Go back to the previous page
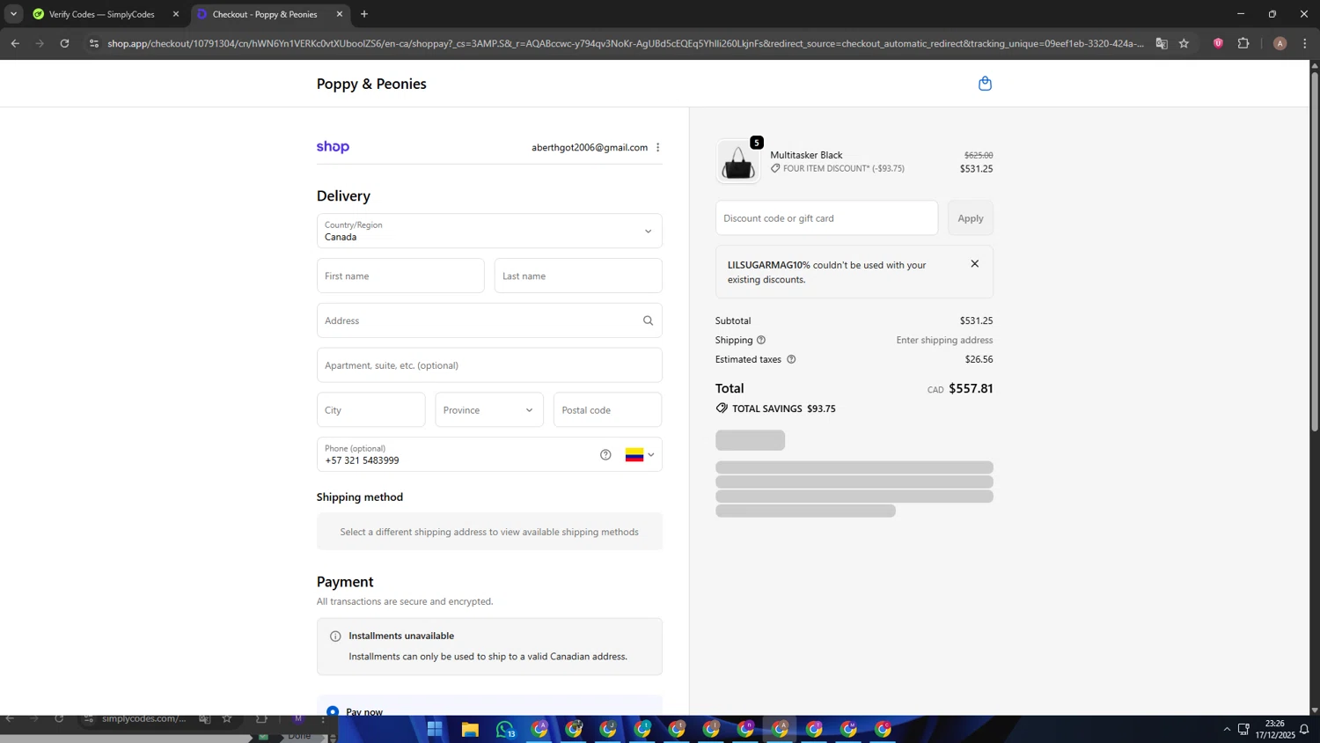This screenshot has width=1320, height=743. tap(15, 43)
